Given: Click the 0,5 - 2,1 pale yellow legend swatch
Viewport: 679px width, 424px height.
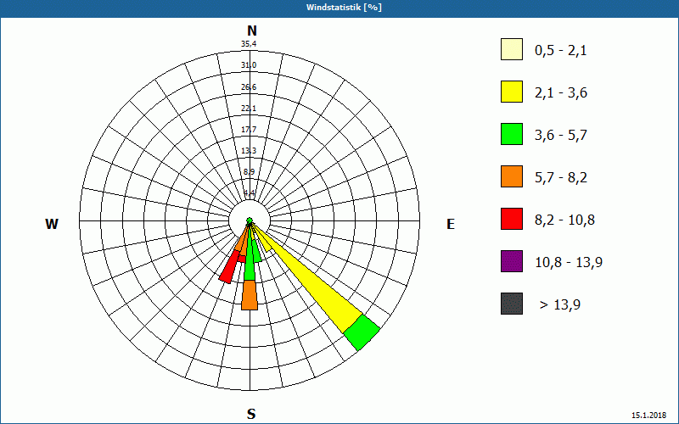Looking at the screenshot, I should click(x=512, y=49).
